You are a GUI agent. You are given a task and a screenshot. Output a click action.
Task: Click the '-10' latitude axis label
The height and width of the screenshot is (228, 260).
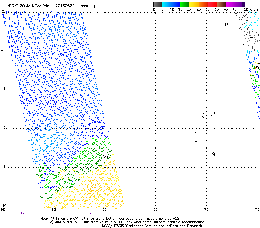(x=3, y=206)
